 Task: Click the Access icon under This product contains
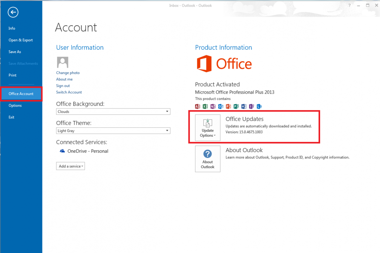click(198, 106)
